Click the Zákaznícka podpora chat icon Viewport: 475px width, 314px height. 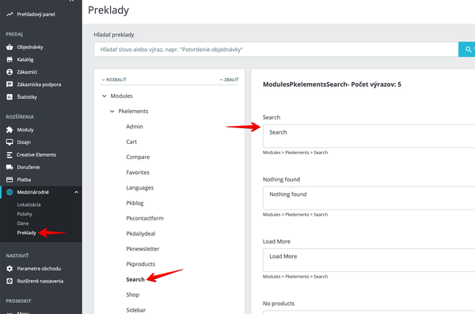(x=9, y=85)
